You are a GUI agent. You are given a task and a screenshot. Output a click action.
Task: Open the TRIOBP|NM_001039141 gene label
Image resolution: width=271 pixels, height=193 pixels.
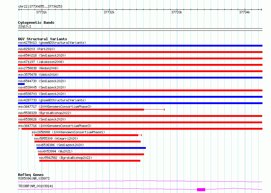(36, 186)
